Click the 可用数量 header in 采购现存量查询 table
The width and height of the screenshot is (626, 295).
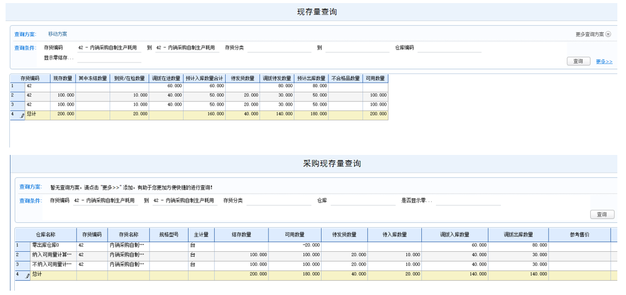(294, 235)
